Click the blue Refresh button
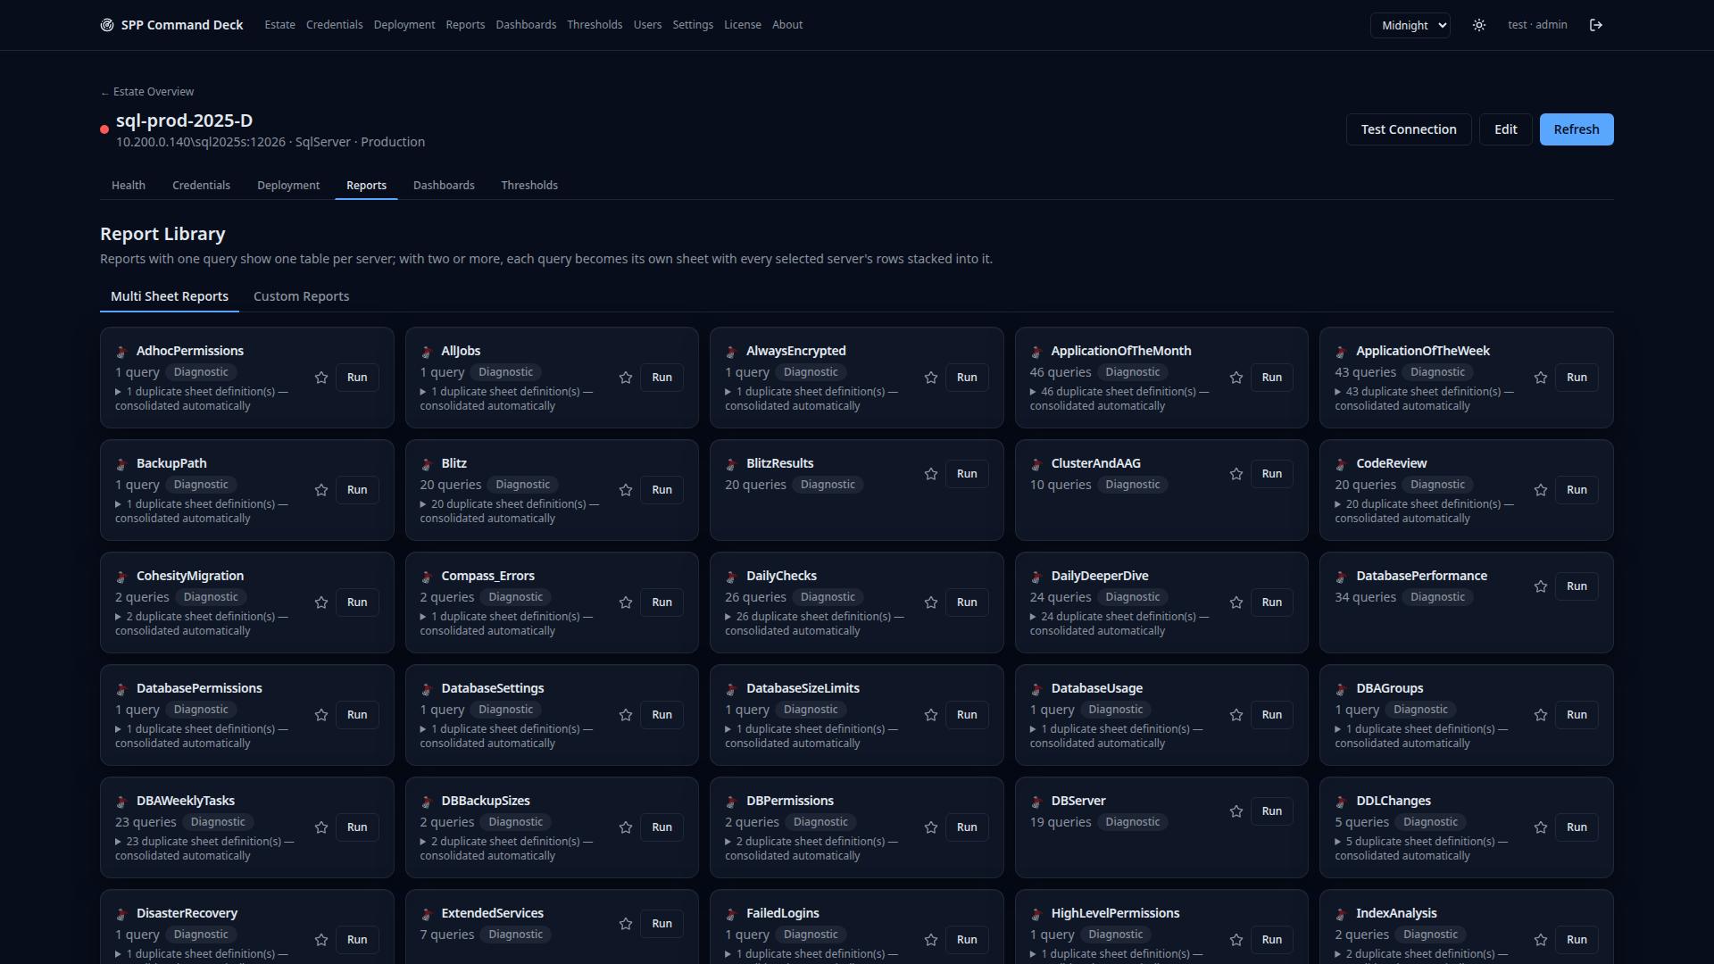The width and height of the screenshot is (1714, 964). (x=1577, y=129)
